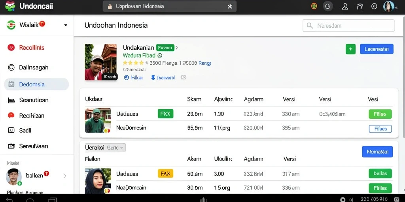Click the Undoncaii app logo icon
Viewport: 405px width, 202px height.
(10, 6)
